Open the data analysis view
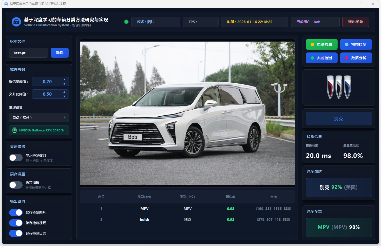The width and height of the screenshot is (381, 246). tap(356, 58)
